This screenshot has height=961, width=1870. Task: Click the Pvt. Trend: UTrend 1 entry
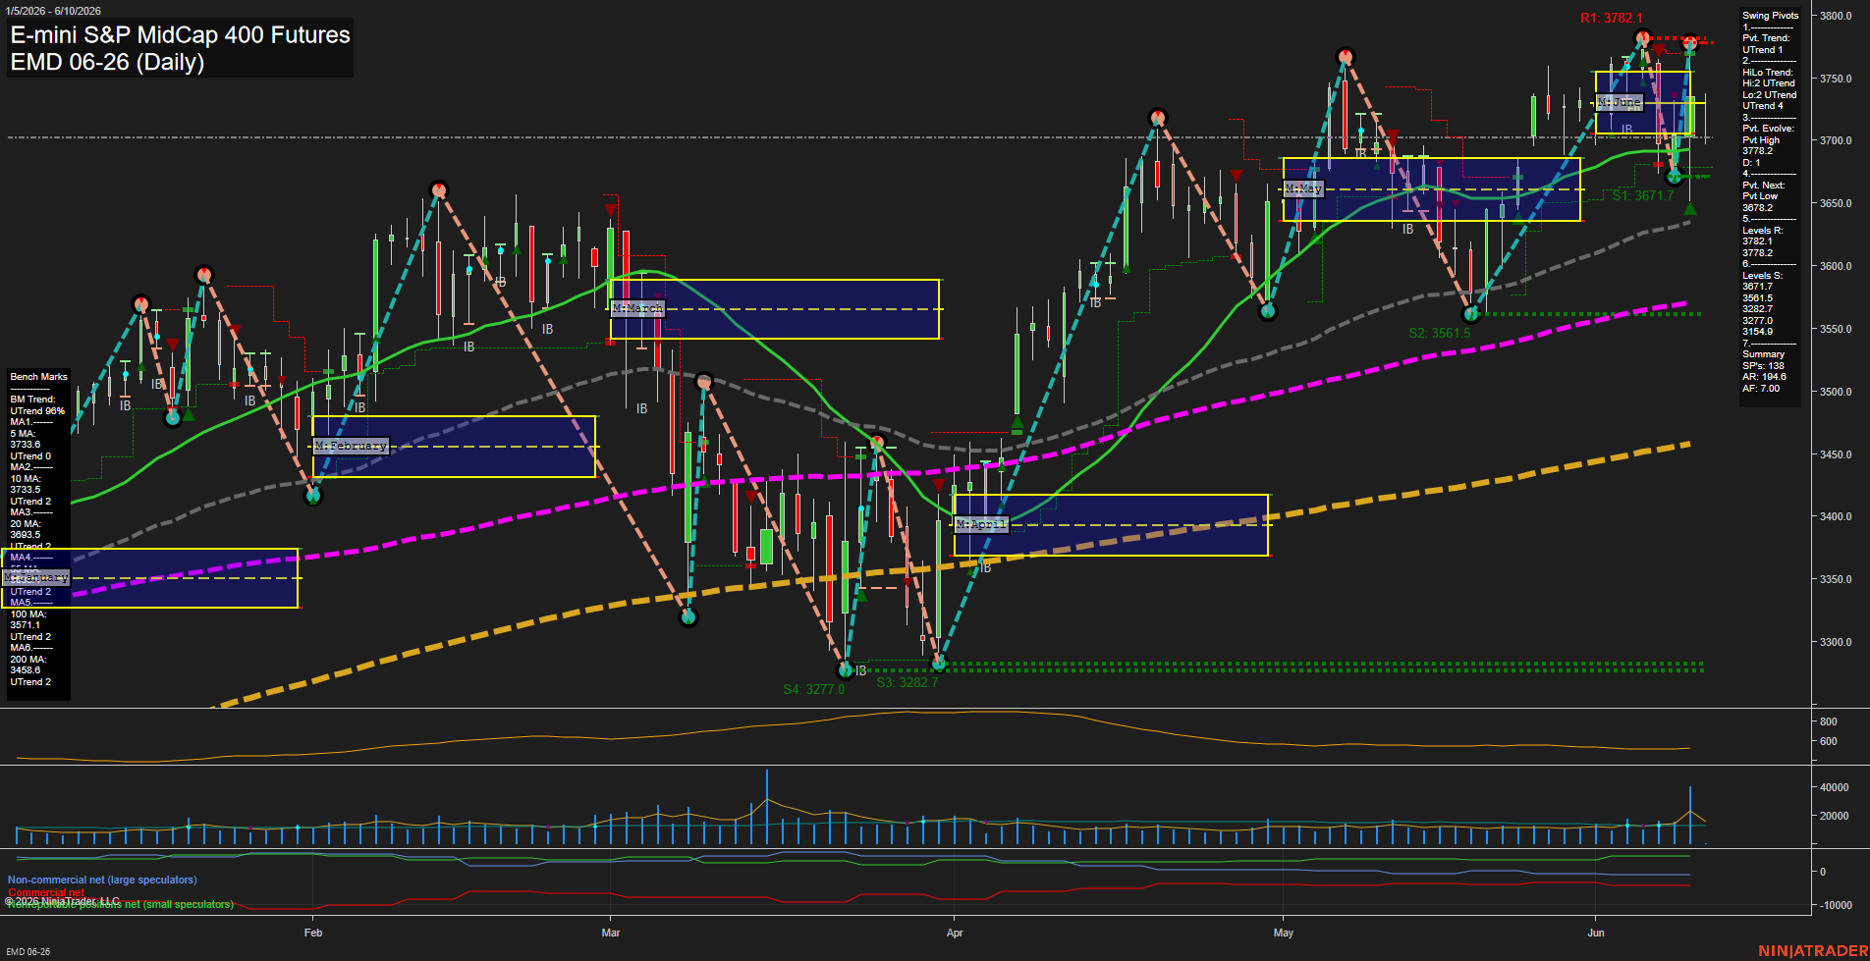tap(1766, 44)
